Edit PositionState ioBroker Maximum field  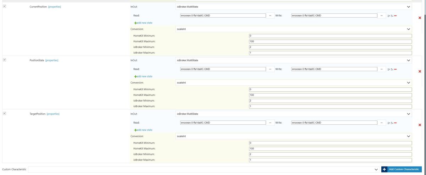point(331,106)
